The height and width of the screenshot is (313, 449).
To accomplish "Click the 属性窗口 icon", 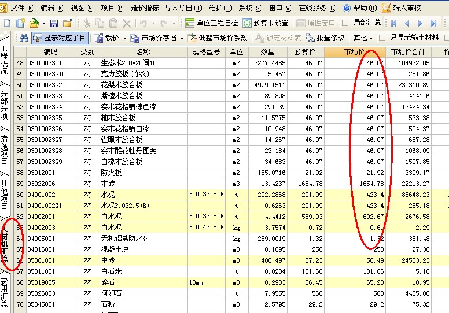I will (301, 23).
